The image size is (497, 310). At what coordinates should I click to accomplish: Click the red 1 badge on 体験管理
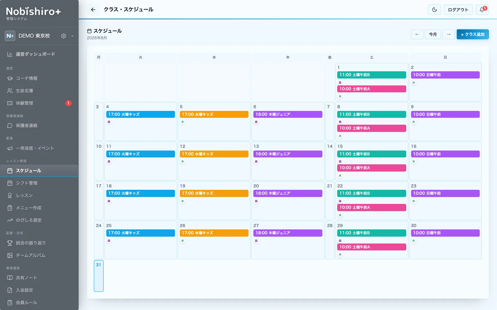coord(68,103)
